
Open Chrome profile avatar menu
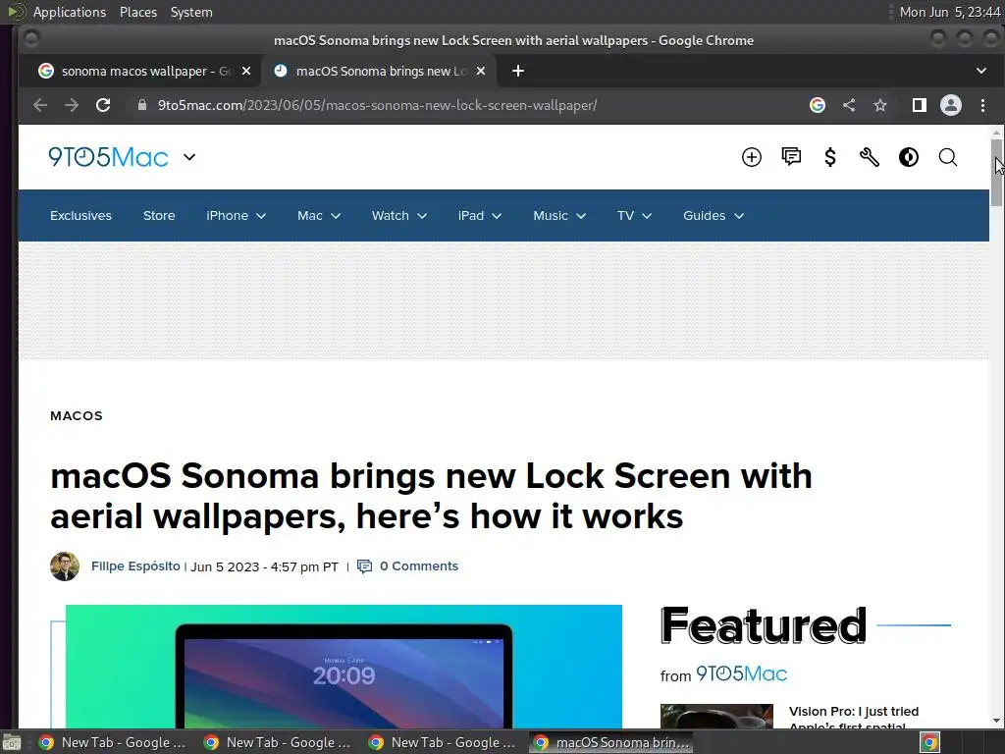point(950,105)
